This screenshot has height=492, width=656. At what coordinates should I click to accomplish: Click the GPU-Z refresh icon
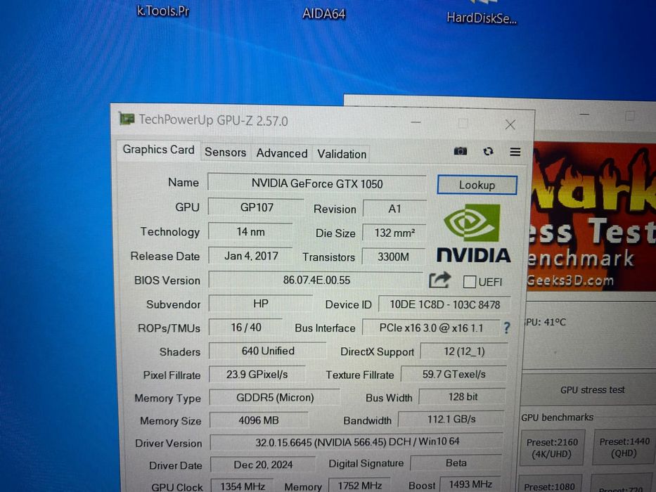488,151
